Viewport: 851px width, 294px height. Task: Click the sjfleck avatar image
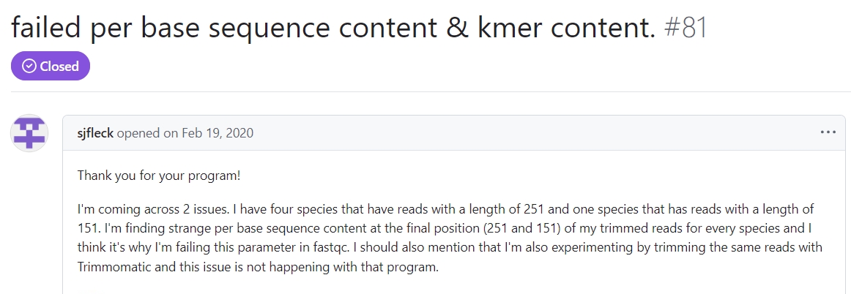point(29,133)
